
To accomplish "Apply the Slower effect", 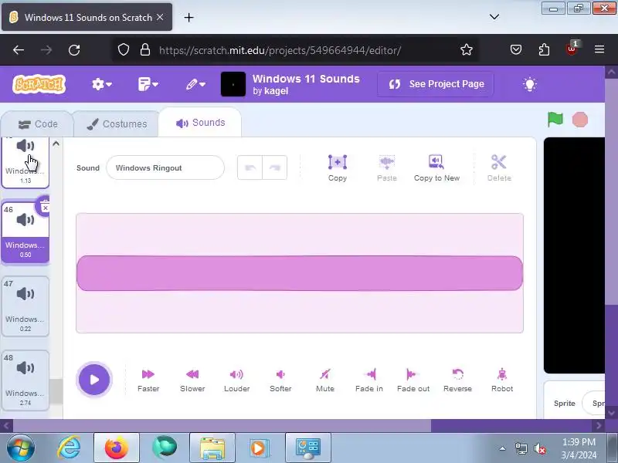I will (192, 380).
